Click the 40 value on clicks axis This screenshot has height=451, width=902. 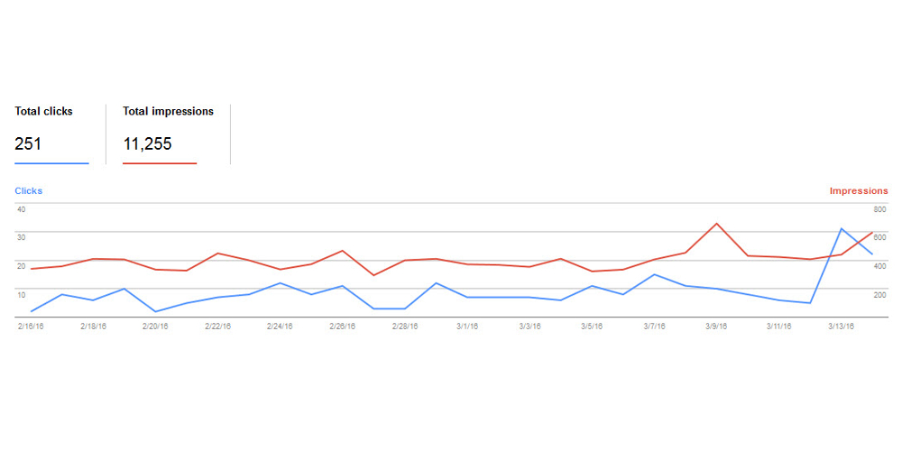pyautogui.click(x=22, y=209)
